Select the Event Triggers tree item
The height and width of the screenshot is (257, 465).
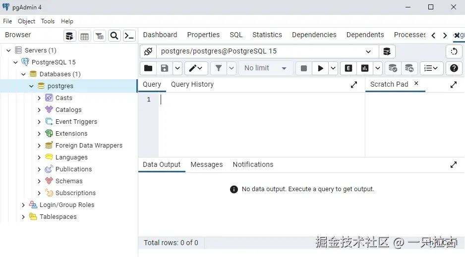pos(76,122)
